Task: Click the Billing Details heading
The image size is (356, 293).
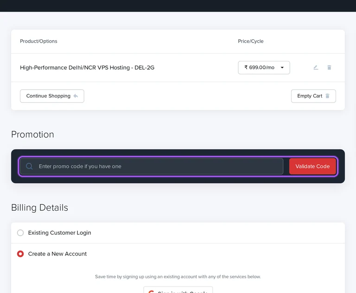Action: (40, 208)
